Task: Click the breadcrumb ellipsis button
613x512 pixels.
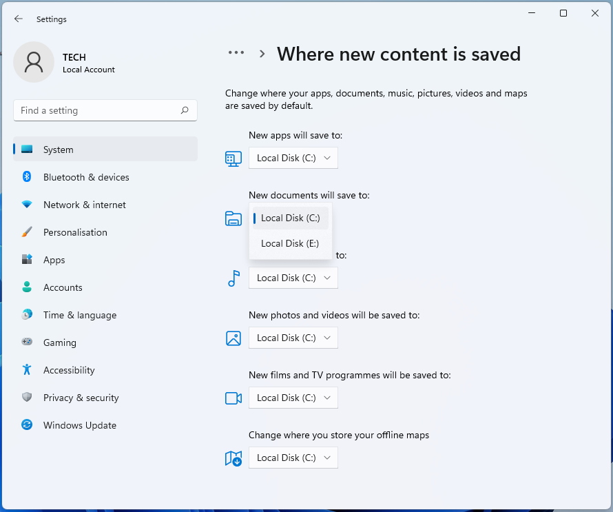Action: pos(236,52)
